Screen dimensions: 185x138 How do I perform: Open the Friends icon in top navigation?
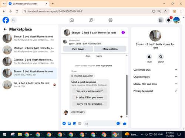[x=91, y=20]
